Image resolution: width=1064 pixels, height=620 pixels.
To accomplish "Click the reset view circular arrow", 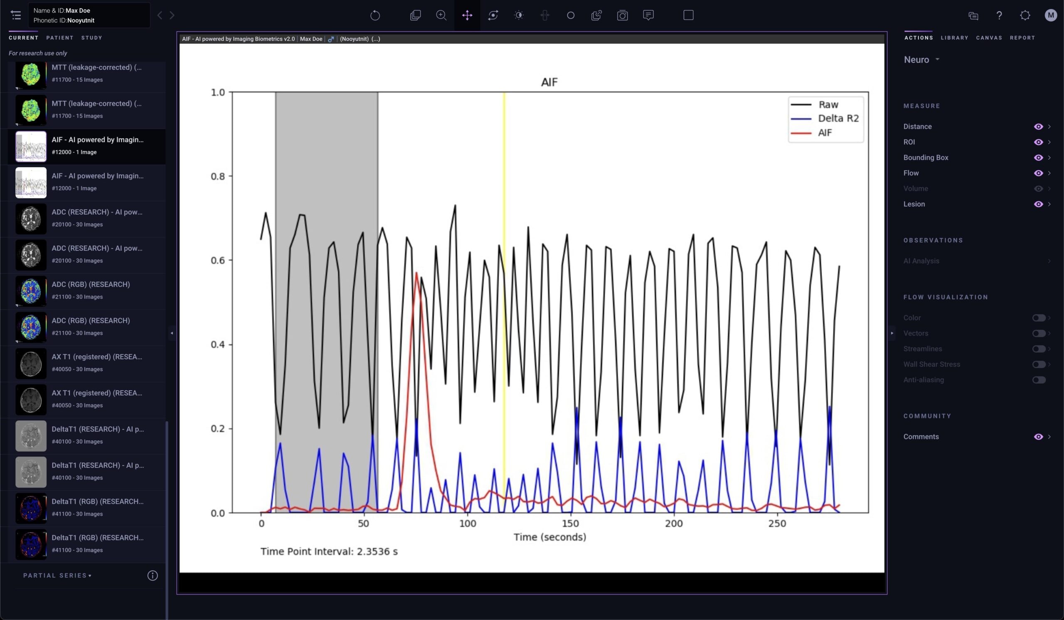I will pyautogui.click(x=375, y=16).
